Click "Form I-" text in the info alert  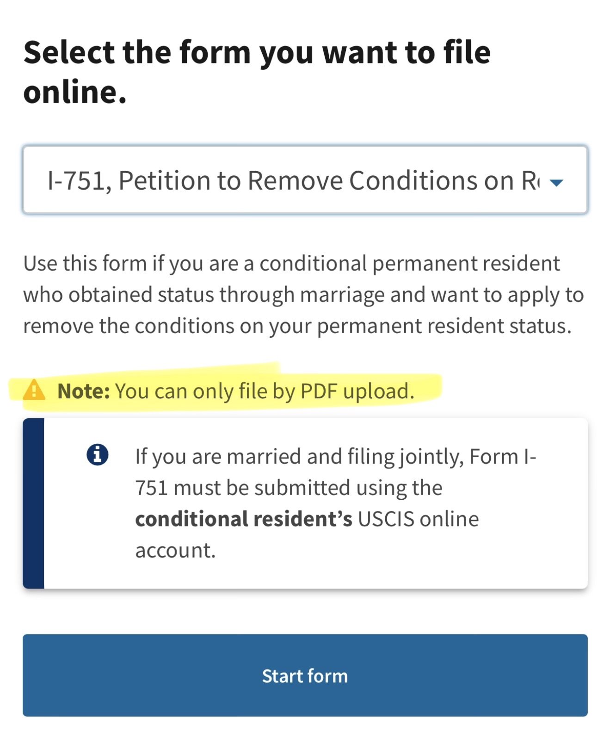503,457
